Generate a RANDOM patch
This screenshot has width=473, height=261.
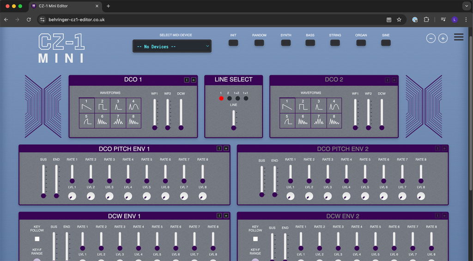click(x=259, y=43)
